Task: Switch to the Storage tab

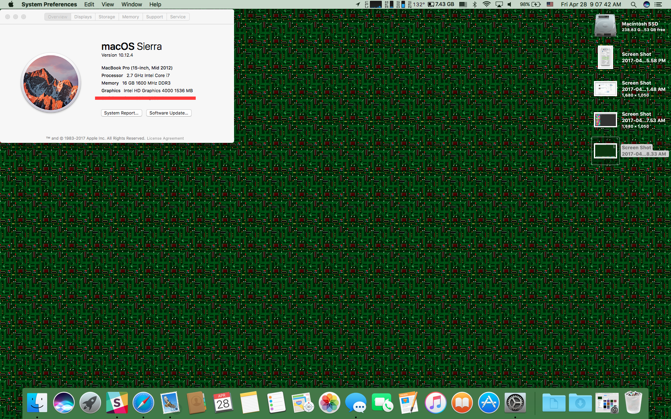Action: (107, 17)
